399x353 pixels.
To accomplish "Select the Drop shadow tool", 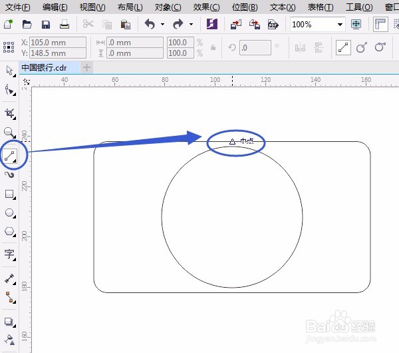I will pos(10,322).
